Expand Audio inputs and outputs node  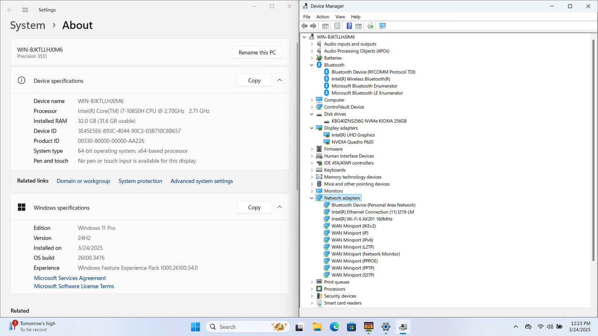tap(312, 44)
